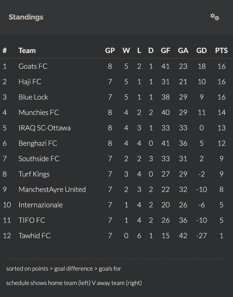Viewport: 233px width, 297px height.
Task: Click the GP column header
Action: (x=110, y=51)
